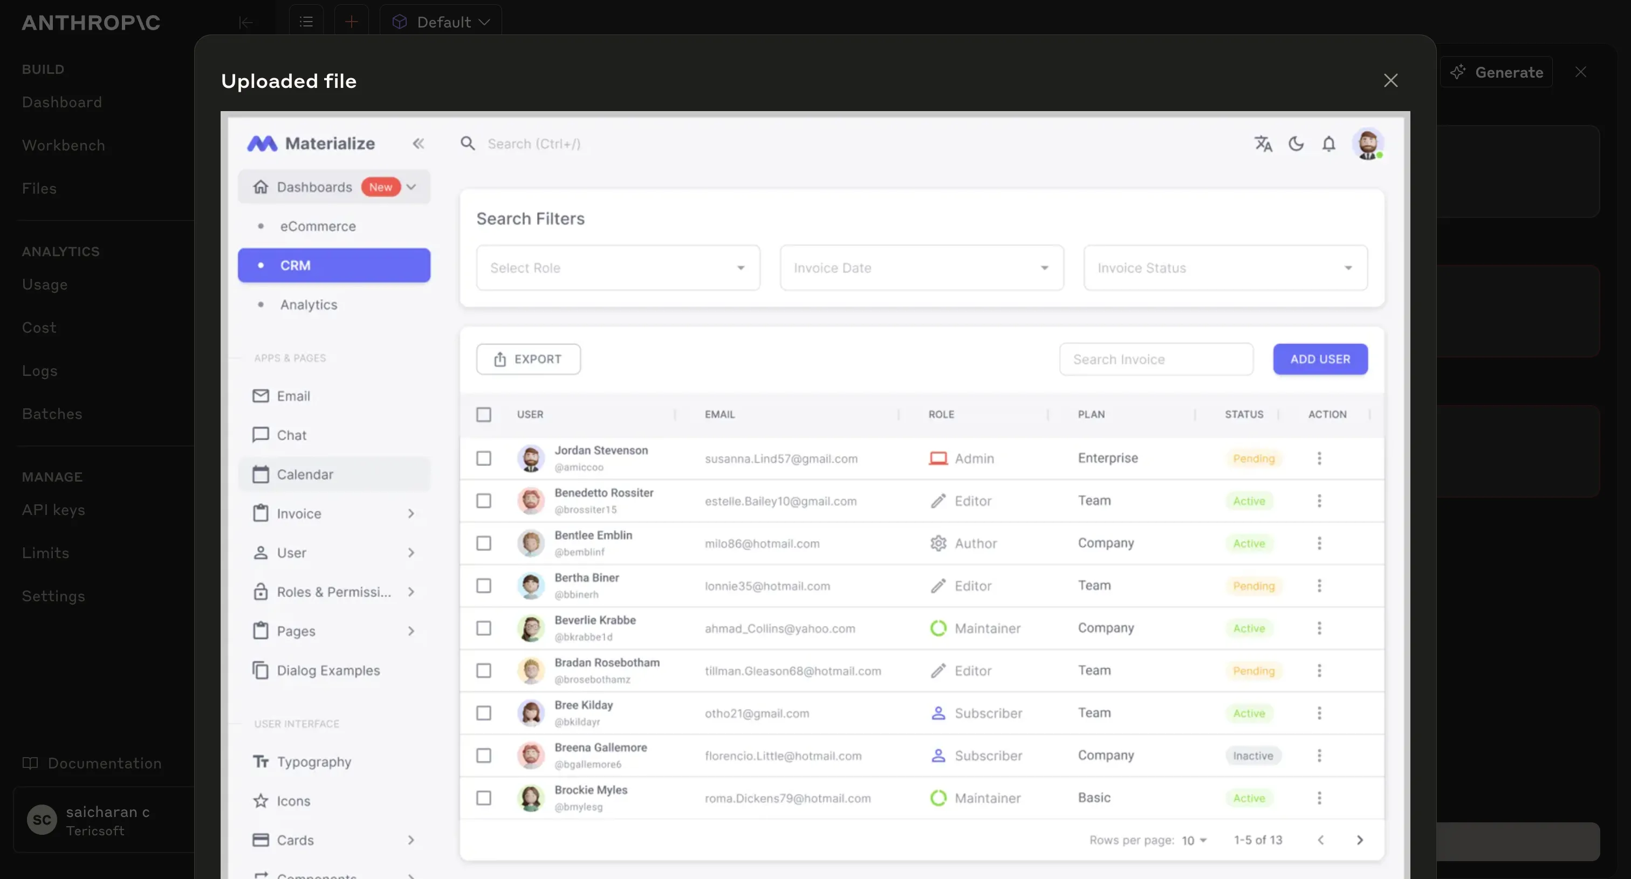
Task: Check the row for Bertha Biner
Action: coord(484,585)
